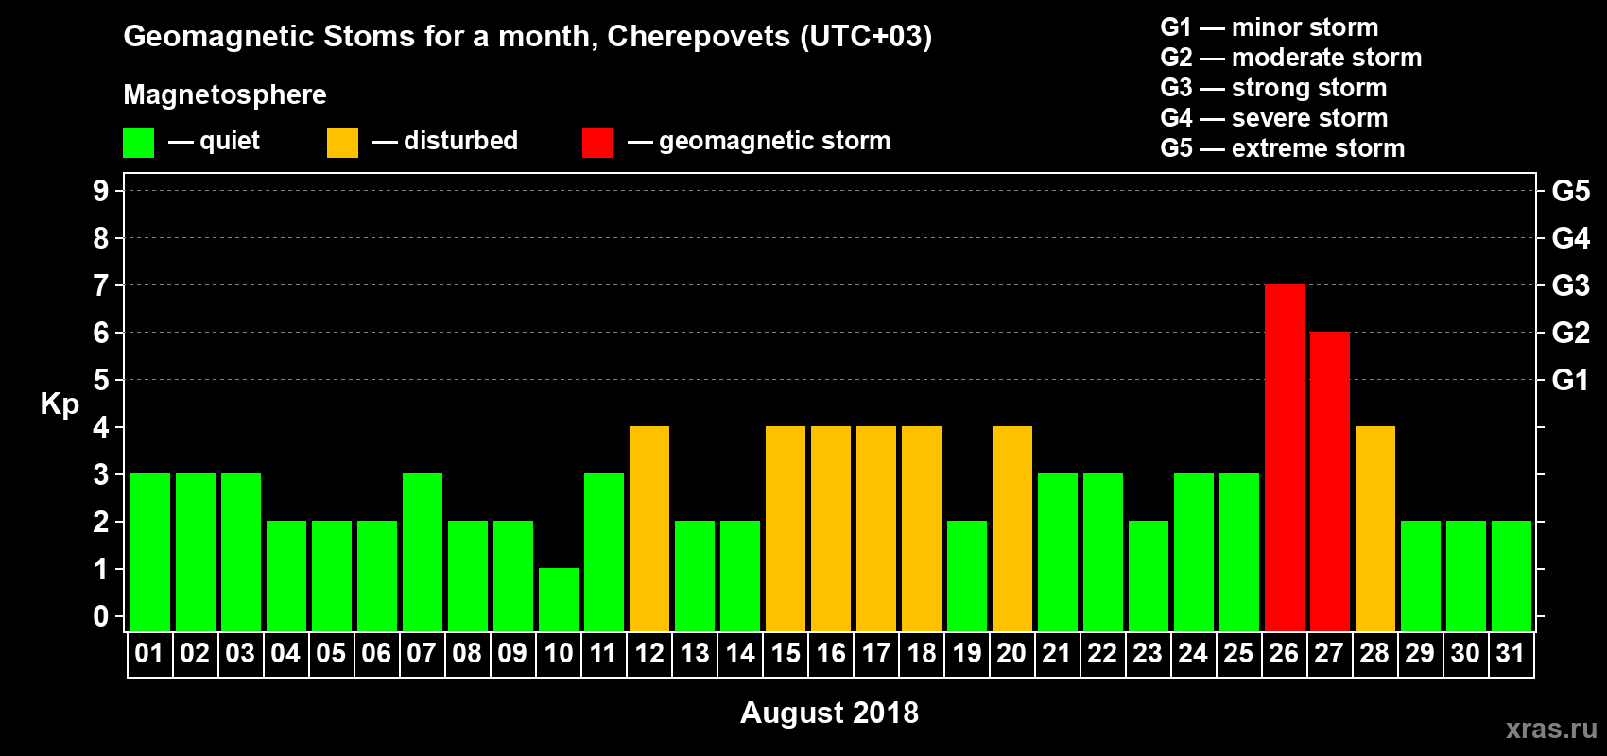Click the G1 — minor storm legend line

[1270, 27]
